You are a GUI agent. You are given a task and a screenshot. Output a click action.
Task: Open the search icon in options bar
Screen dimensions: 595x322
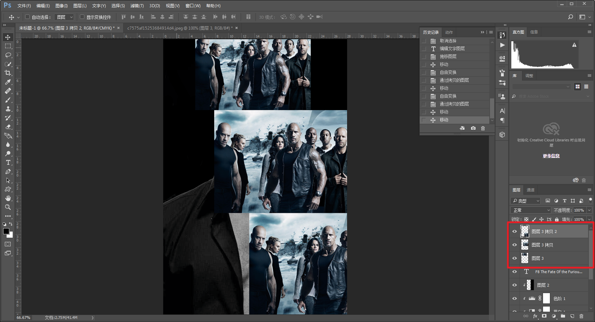click(571, 17)
